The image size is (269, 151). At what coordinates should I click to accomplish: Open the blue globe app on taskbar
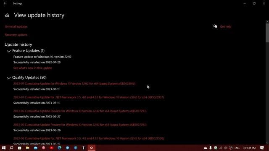[x=76, y=148]
